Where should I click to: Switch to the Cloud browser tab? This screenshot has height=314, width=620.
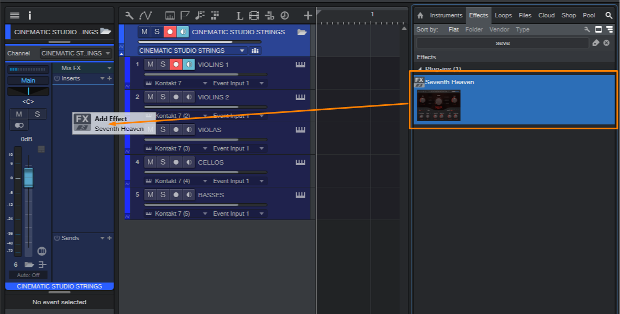tap(547, 15)
